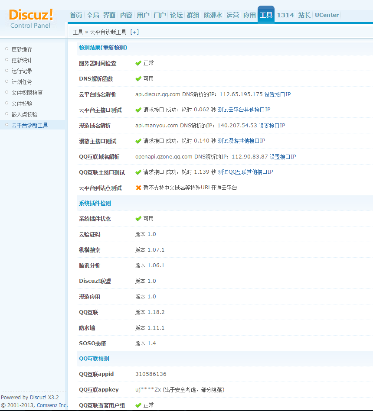Open the Discuz! link in the footer
This screenshot has width=373, height=411.
[38, 398]
